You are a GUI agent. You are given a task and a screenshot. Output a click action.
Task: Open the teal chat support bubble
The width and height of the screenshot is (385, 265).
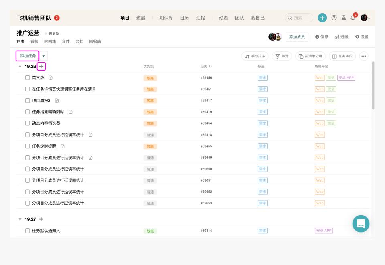pos(361,224)
